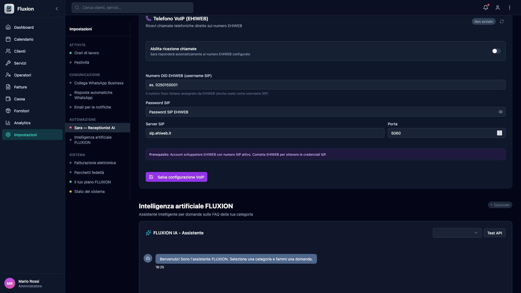Image resolution: width=521 pixels, height=293 pixels.
Task: Click the Numero DID EHIWEB input field
Action: 325,85
